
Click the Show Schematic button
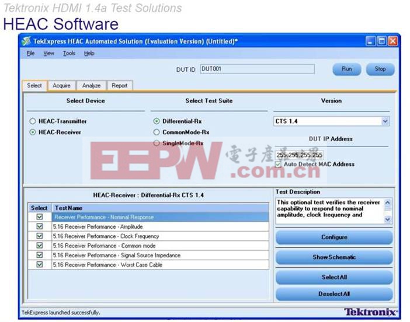[x=334, y=257]
